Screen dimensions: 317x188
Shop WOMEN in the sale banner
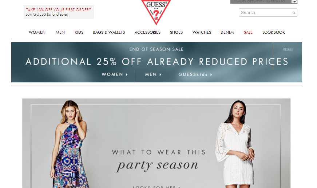[115, 74]
